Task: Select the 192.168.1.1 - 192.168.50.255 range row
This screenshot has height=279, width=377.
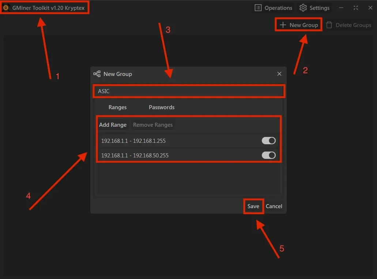Action: tap(165, 155)
